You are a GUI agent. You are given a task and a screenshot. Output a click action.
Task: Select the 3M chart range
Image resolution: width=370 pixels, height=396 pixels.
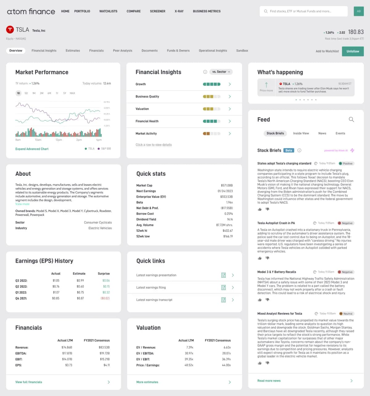42,93
